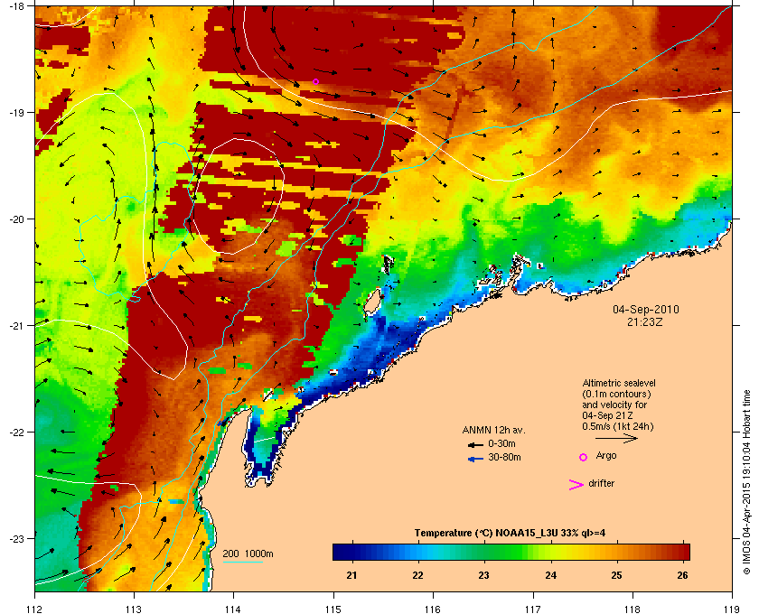Click the 'ANMN 12h av.' label
The width and height of the screenshot is (759, 614).
[493, 430]
